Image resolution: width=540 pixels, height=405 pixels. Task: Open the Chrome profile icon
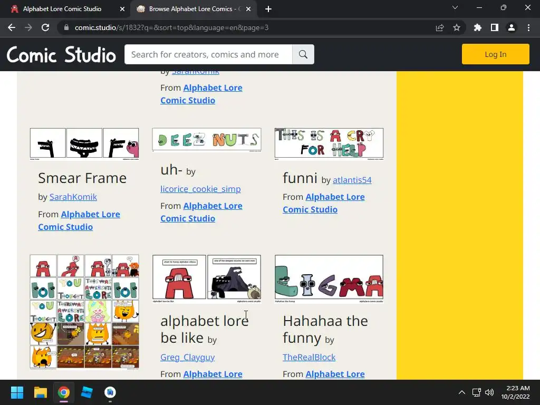click(x=512, y=27)
